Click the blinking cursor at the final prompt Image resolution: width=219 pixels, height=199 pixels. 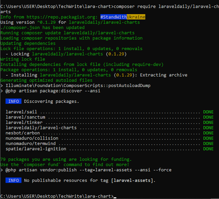tap(115, 197)
